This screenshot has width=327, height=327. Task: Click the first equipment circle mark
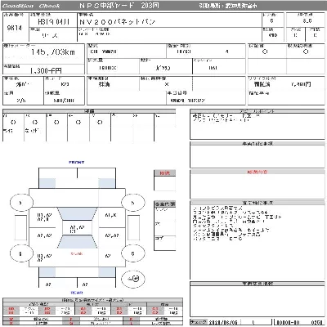(13, 123)
